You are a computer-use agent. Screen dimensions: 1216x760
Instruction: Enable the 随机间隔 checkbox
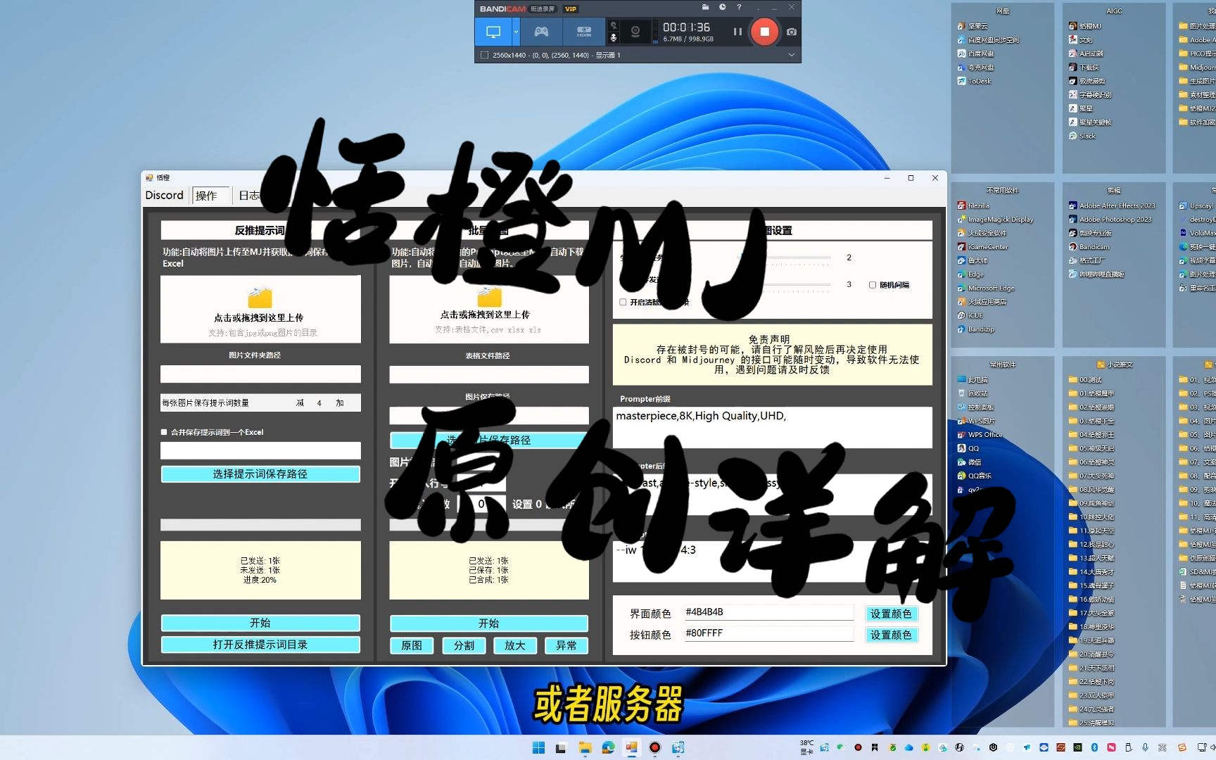(873, 285)
